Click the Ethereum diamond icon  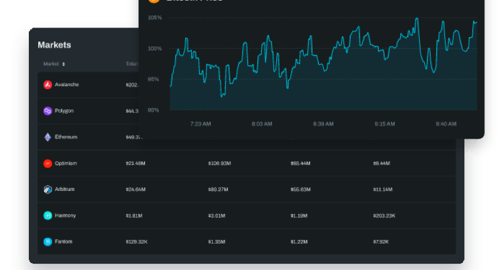48,137
